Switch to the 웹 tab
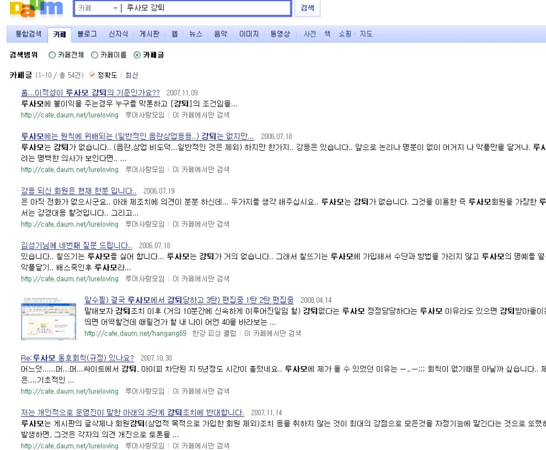This screenshot has height=450, width=546. coord(174,34)
